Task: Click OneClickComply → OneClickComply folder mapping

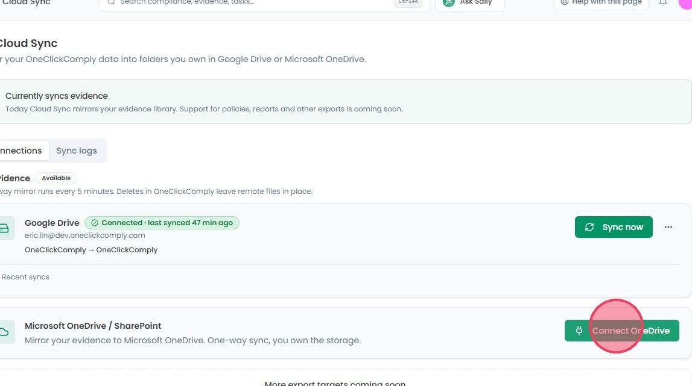Action: tap(91, 250)
